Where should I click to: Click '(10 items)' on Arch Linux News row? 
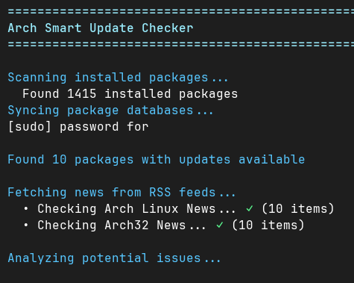pyautogui.click(x=298, y=209)
